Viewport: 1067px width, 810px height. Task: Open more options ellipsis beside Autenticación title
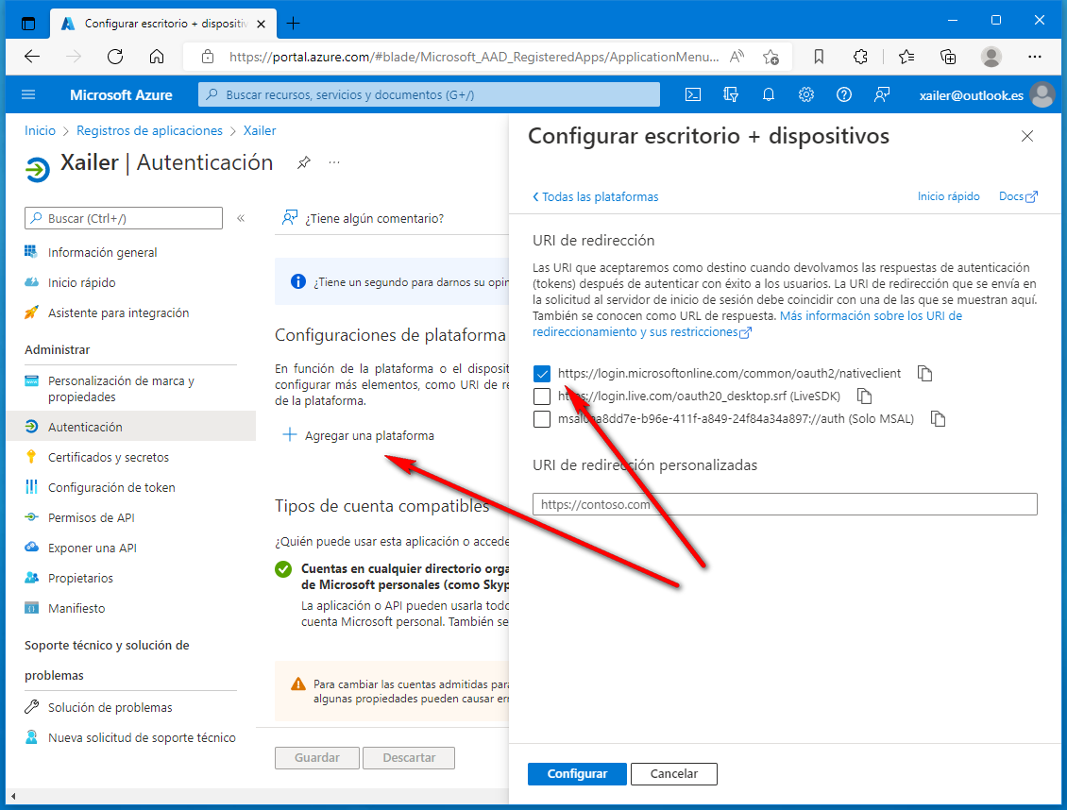pyautogui.click(x=334, y=162)
